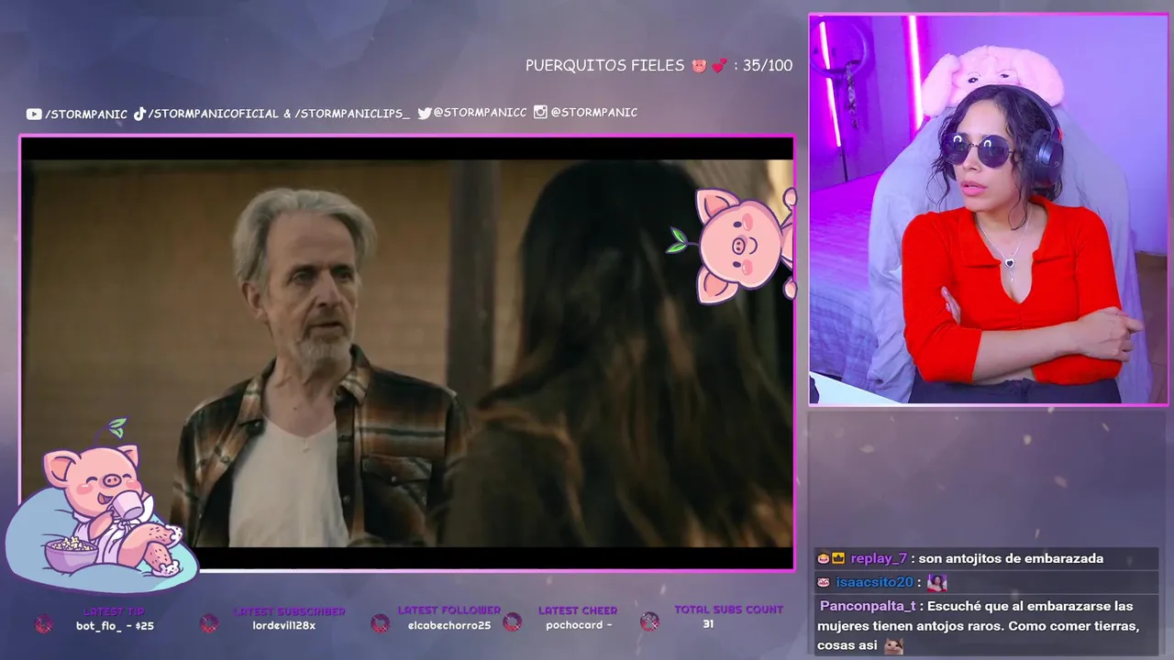Click the bot_flo_ - $25 tip entry
The width and height of the screenshot is (1174, 660).
coord(115,626)
